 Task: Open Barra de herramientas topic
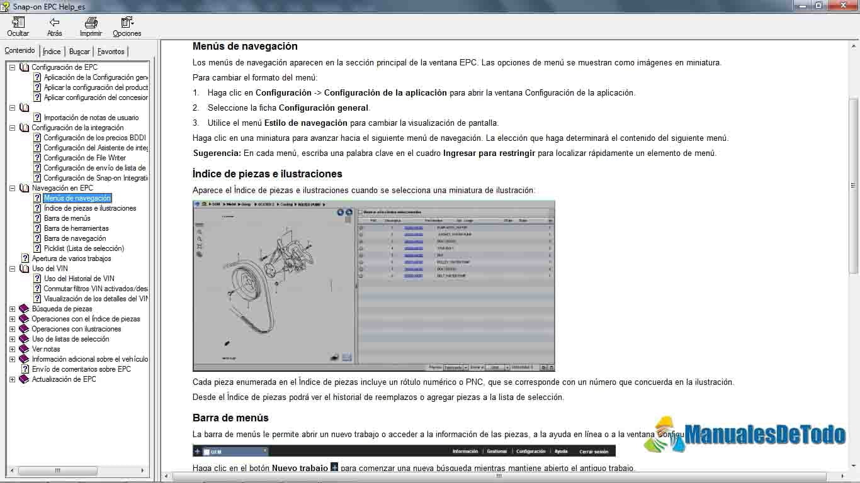point(76,228)
